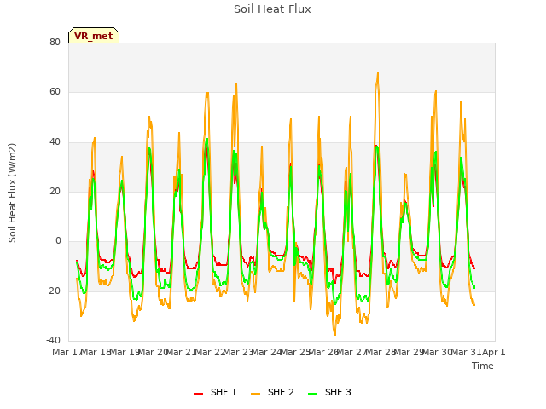Click the Soil Heat Flux chart title
This screenshot has height=409, width=546.
pos(272,9)
